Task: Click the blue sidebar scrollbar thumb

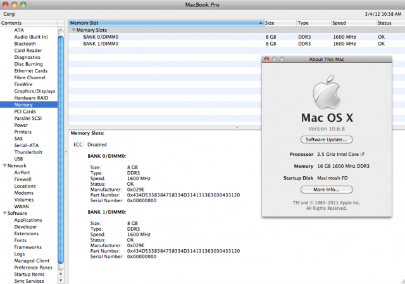Action: click(61, 150)
